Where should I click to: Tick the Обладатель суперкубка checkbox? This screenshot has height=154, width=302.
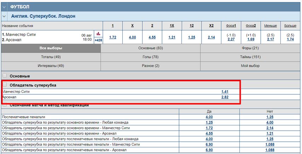point(5,85)
